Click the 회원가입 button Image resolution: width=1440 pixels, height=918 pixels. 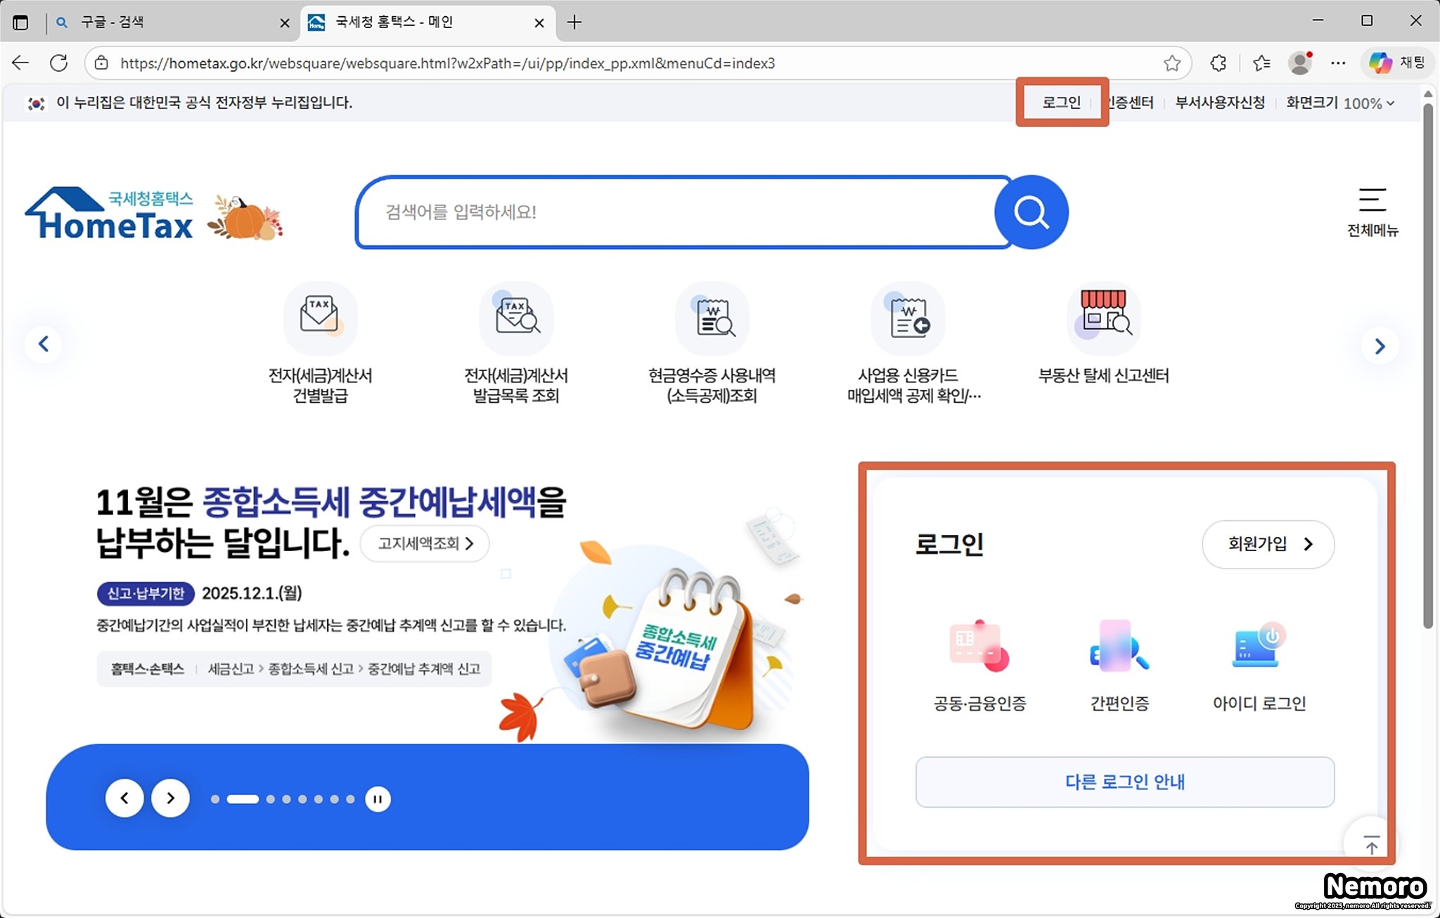click(x=1268, y=544)
